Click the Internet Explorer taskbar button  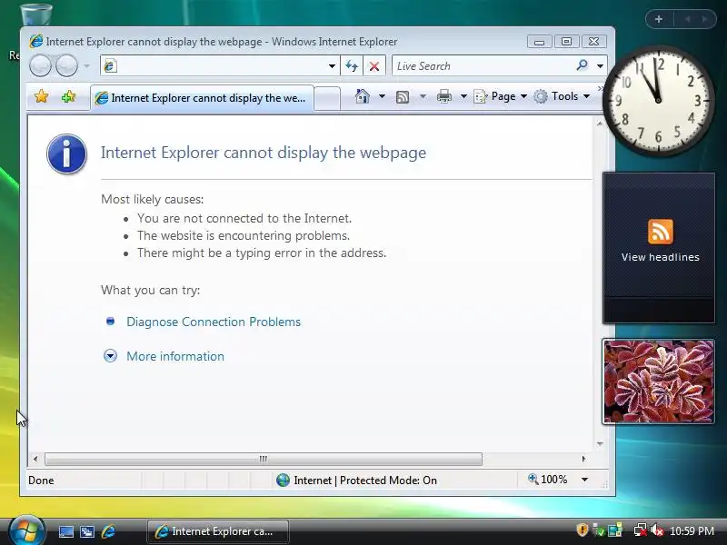(x=218, y=531)
